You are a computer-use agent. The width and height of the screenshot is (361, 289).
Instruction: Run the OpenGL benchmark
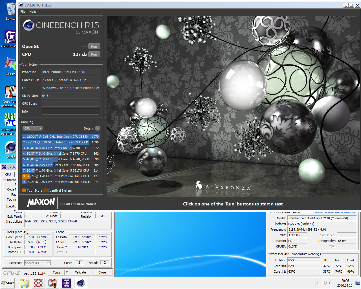click(94, 47)
